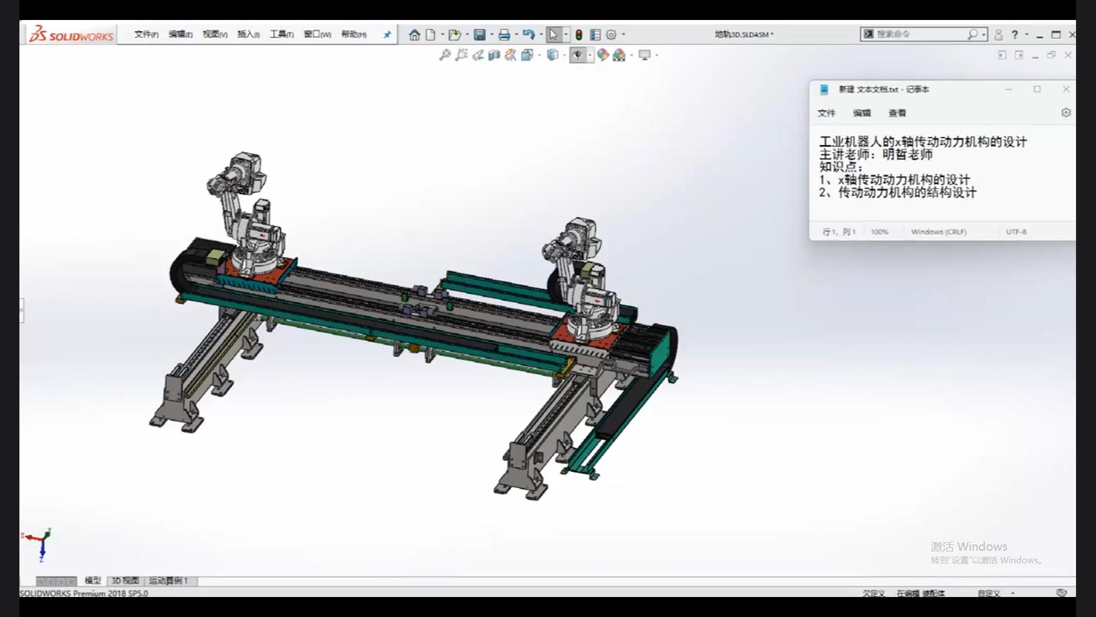
Task: Undo the last action with Undo arrow
Action: [529, 35]
